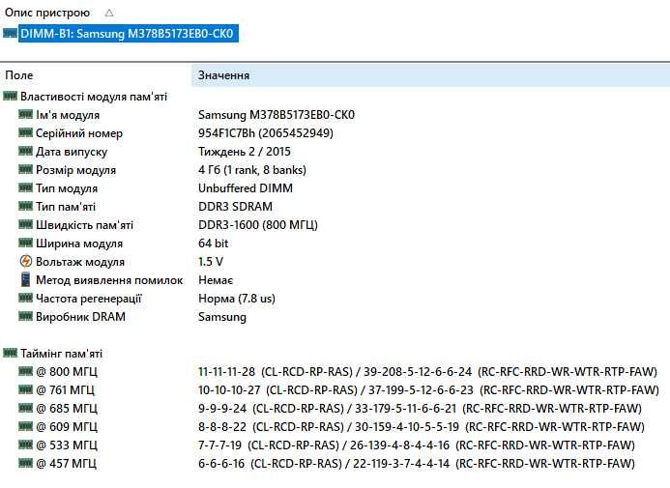Select the value Тиждень 2 / 2015
This screenshot has width=670, height=488.
point(245,152)
